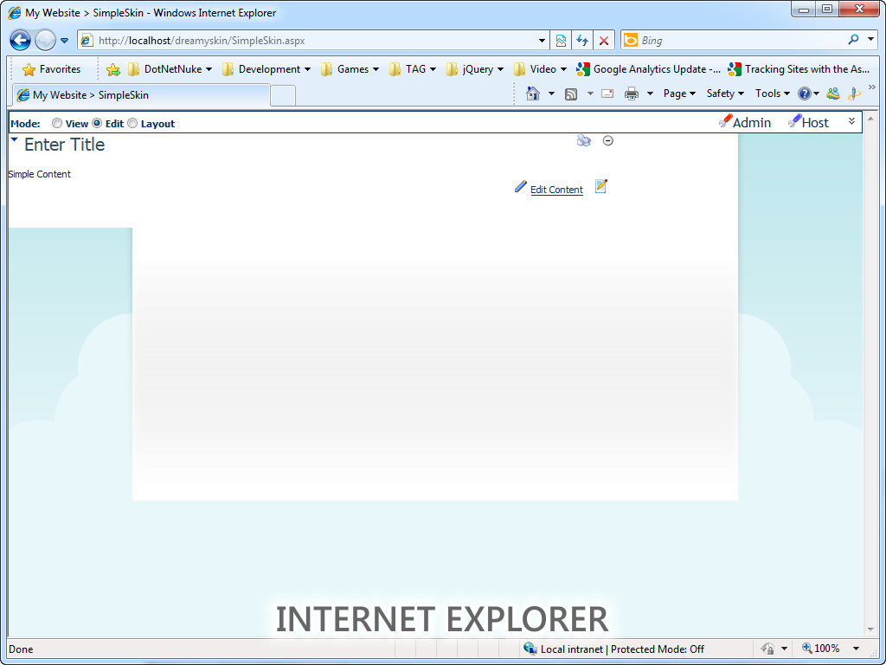The width and height of the screenshot is (886, 665).
Task: Click the Edit Content link
Action: point(556,190)
